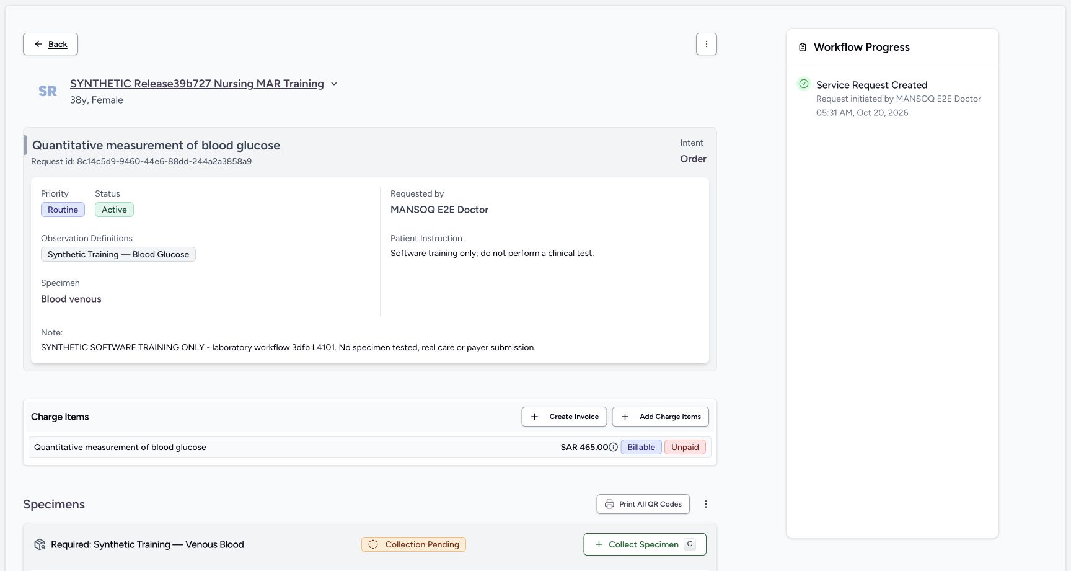The height and width of the screenshot is (571, 1071).
Task: Select the Quantitative measurement of blood glucose charge row
Action: click(369, 447)
